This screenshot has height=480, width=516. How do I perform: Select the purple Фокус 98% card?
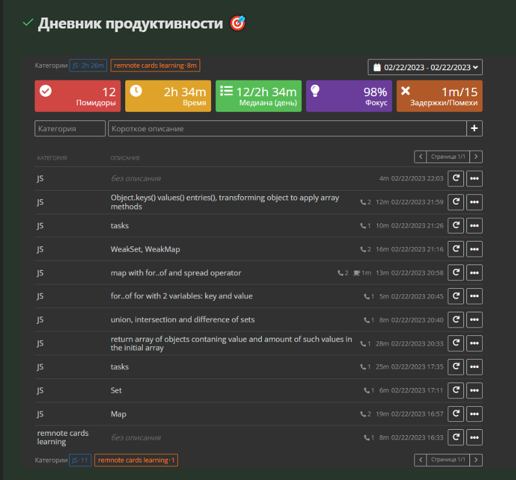click(348, 96)
